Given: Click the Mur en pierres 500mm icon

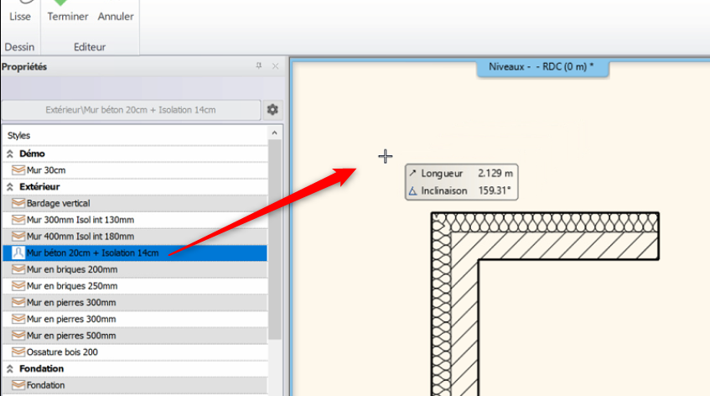Looking at the screenshot, I should (18, 336).
